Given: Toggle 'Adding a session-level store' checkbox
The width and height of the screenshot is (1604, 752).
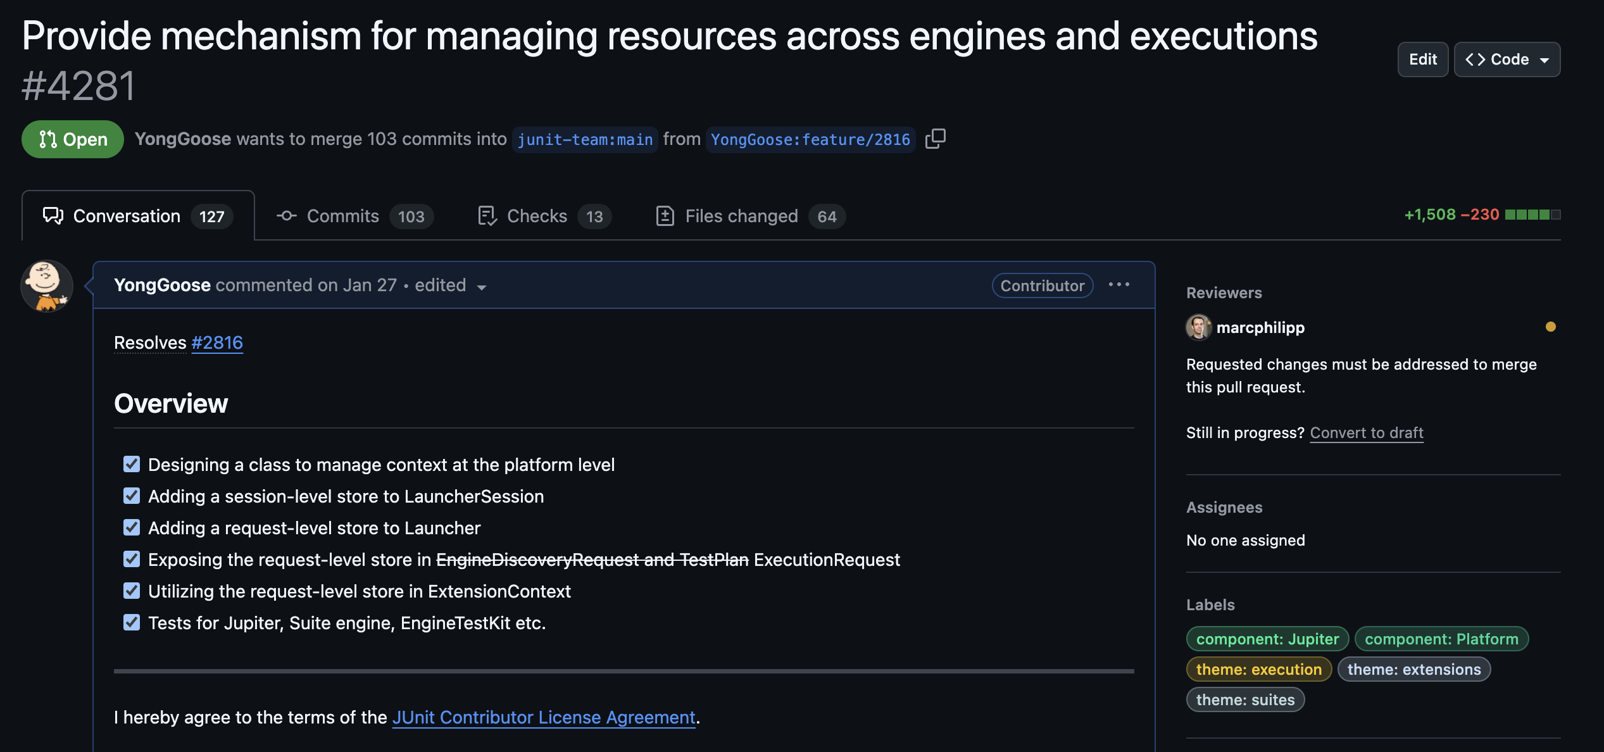Looking at the screenshot, I should pyautogui.click(x=132, y=496).
